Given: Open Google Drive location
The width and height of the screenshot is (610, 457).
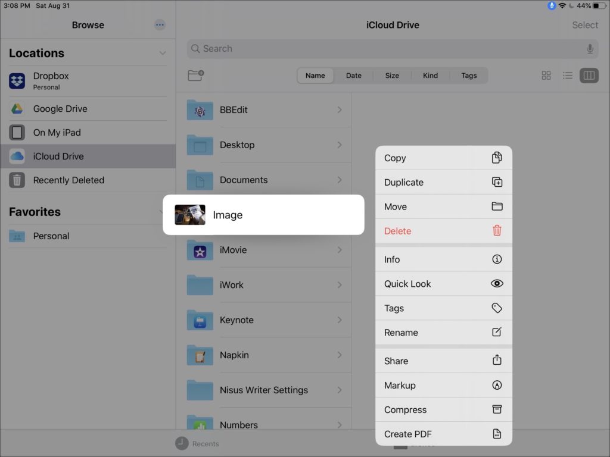Looking at the screenshot, I should coord(60,109).
